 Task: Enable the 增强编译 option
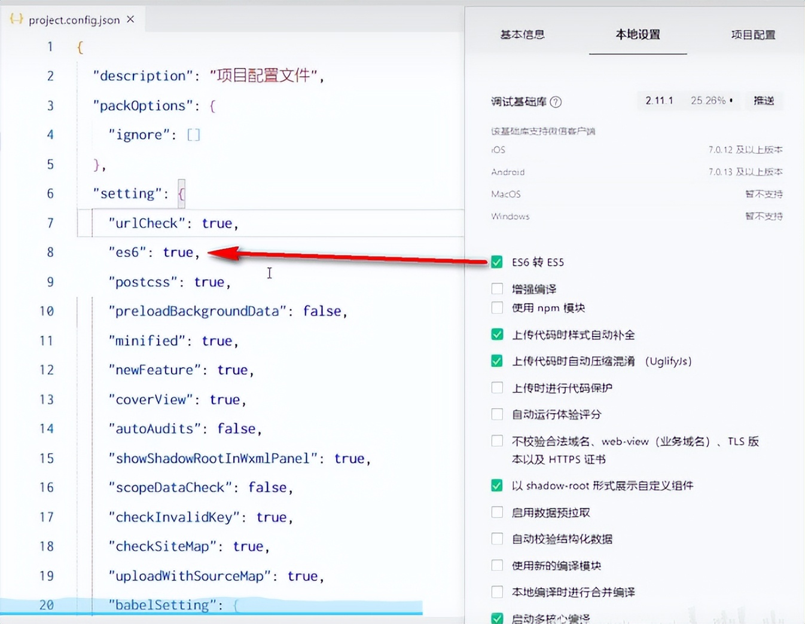(x=497, y=288)
